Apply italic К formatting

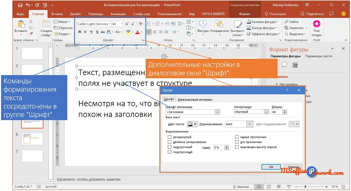coord(85,32)
